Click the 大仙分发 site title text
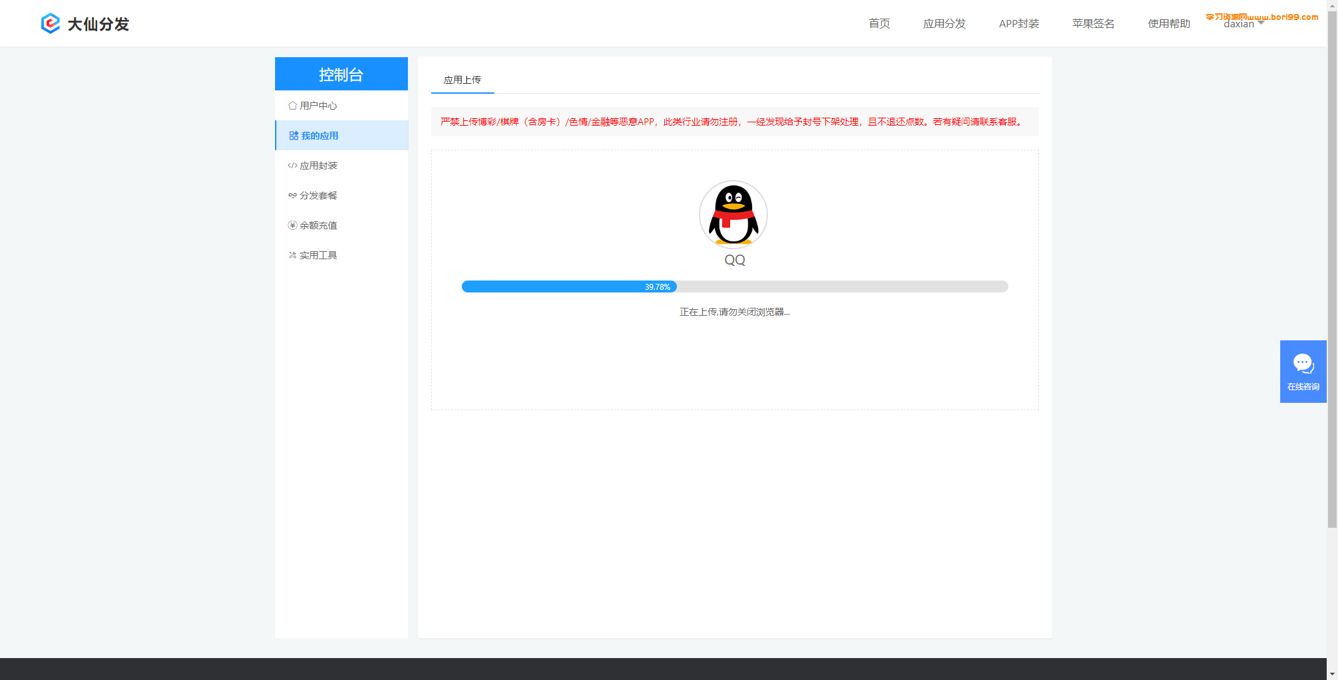The height and width of the screenshot is (680, 1338). click(98, 25)
